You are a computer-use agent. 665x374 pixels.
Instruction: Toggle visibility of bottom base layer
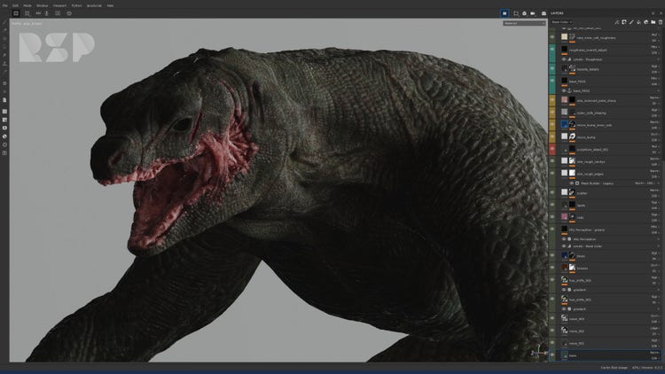(x=552, y=355)
